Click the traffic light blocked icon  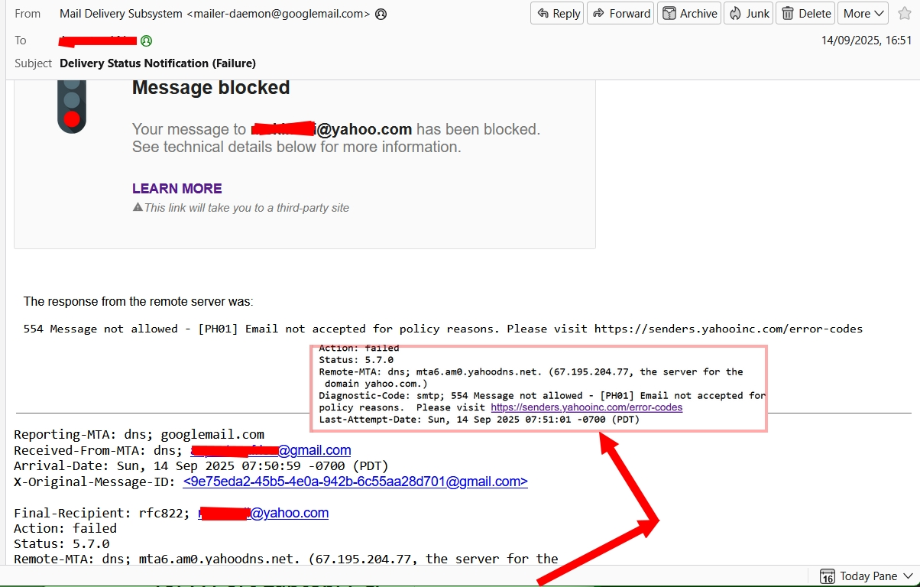tap(71, 107)
